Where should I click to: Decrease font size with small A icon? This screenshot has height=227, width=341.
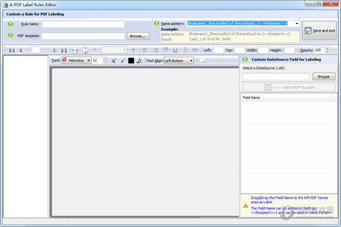pyautogui.click(x=123, y=61)
